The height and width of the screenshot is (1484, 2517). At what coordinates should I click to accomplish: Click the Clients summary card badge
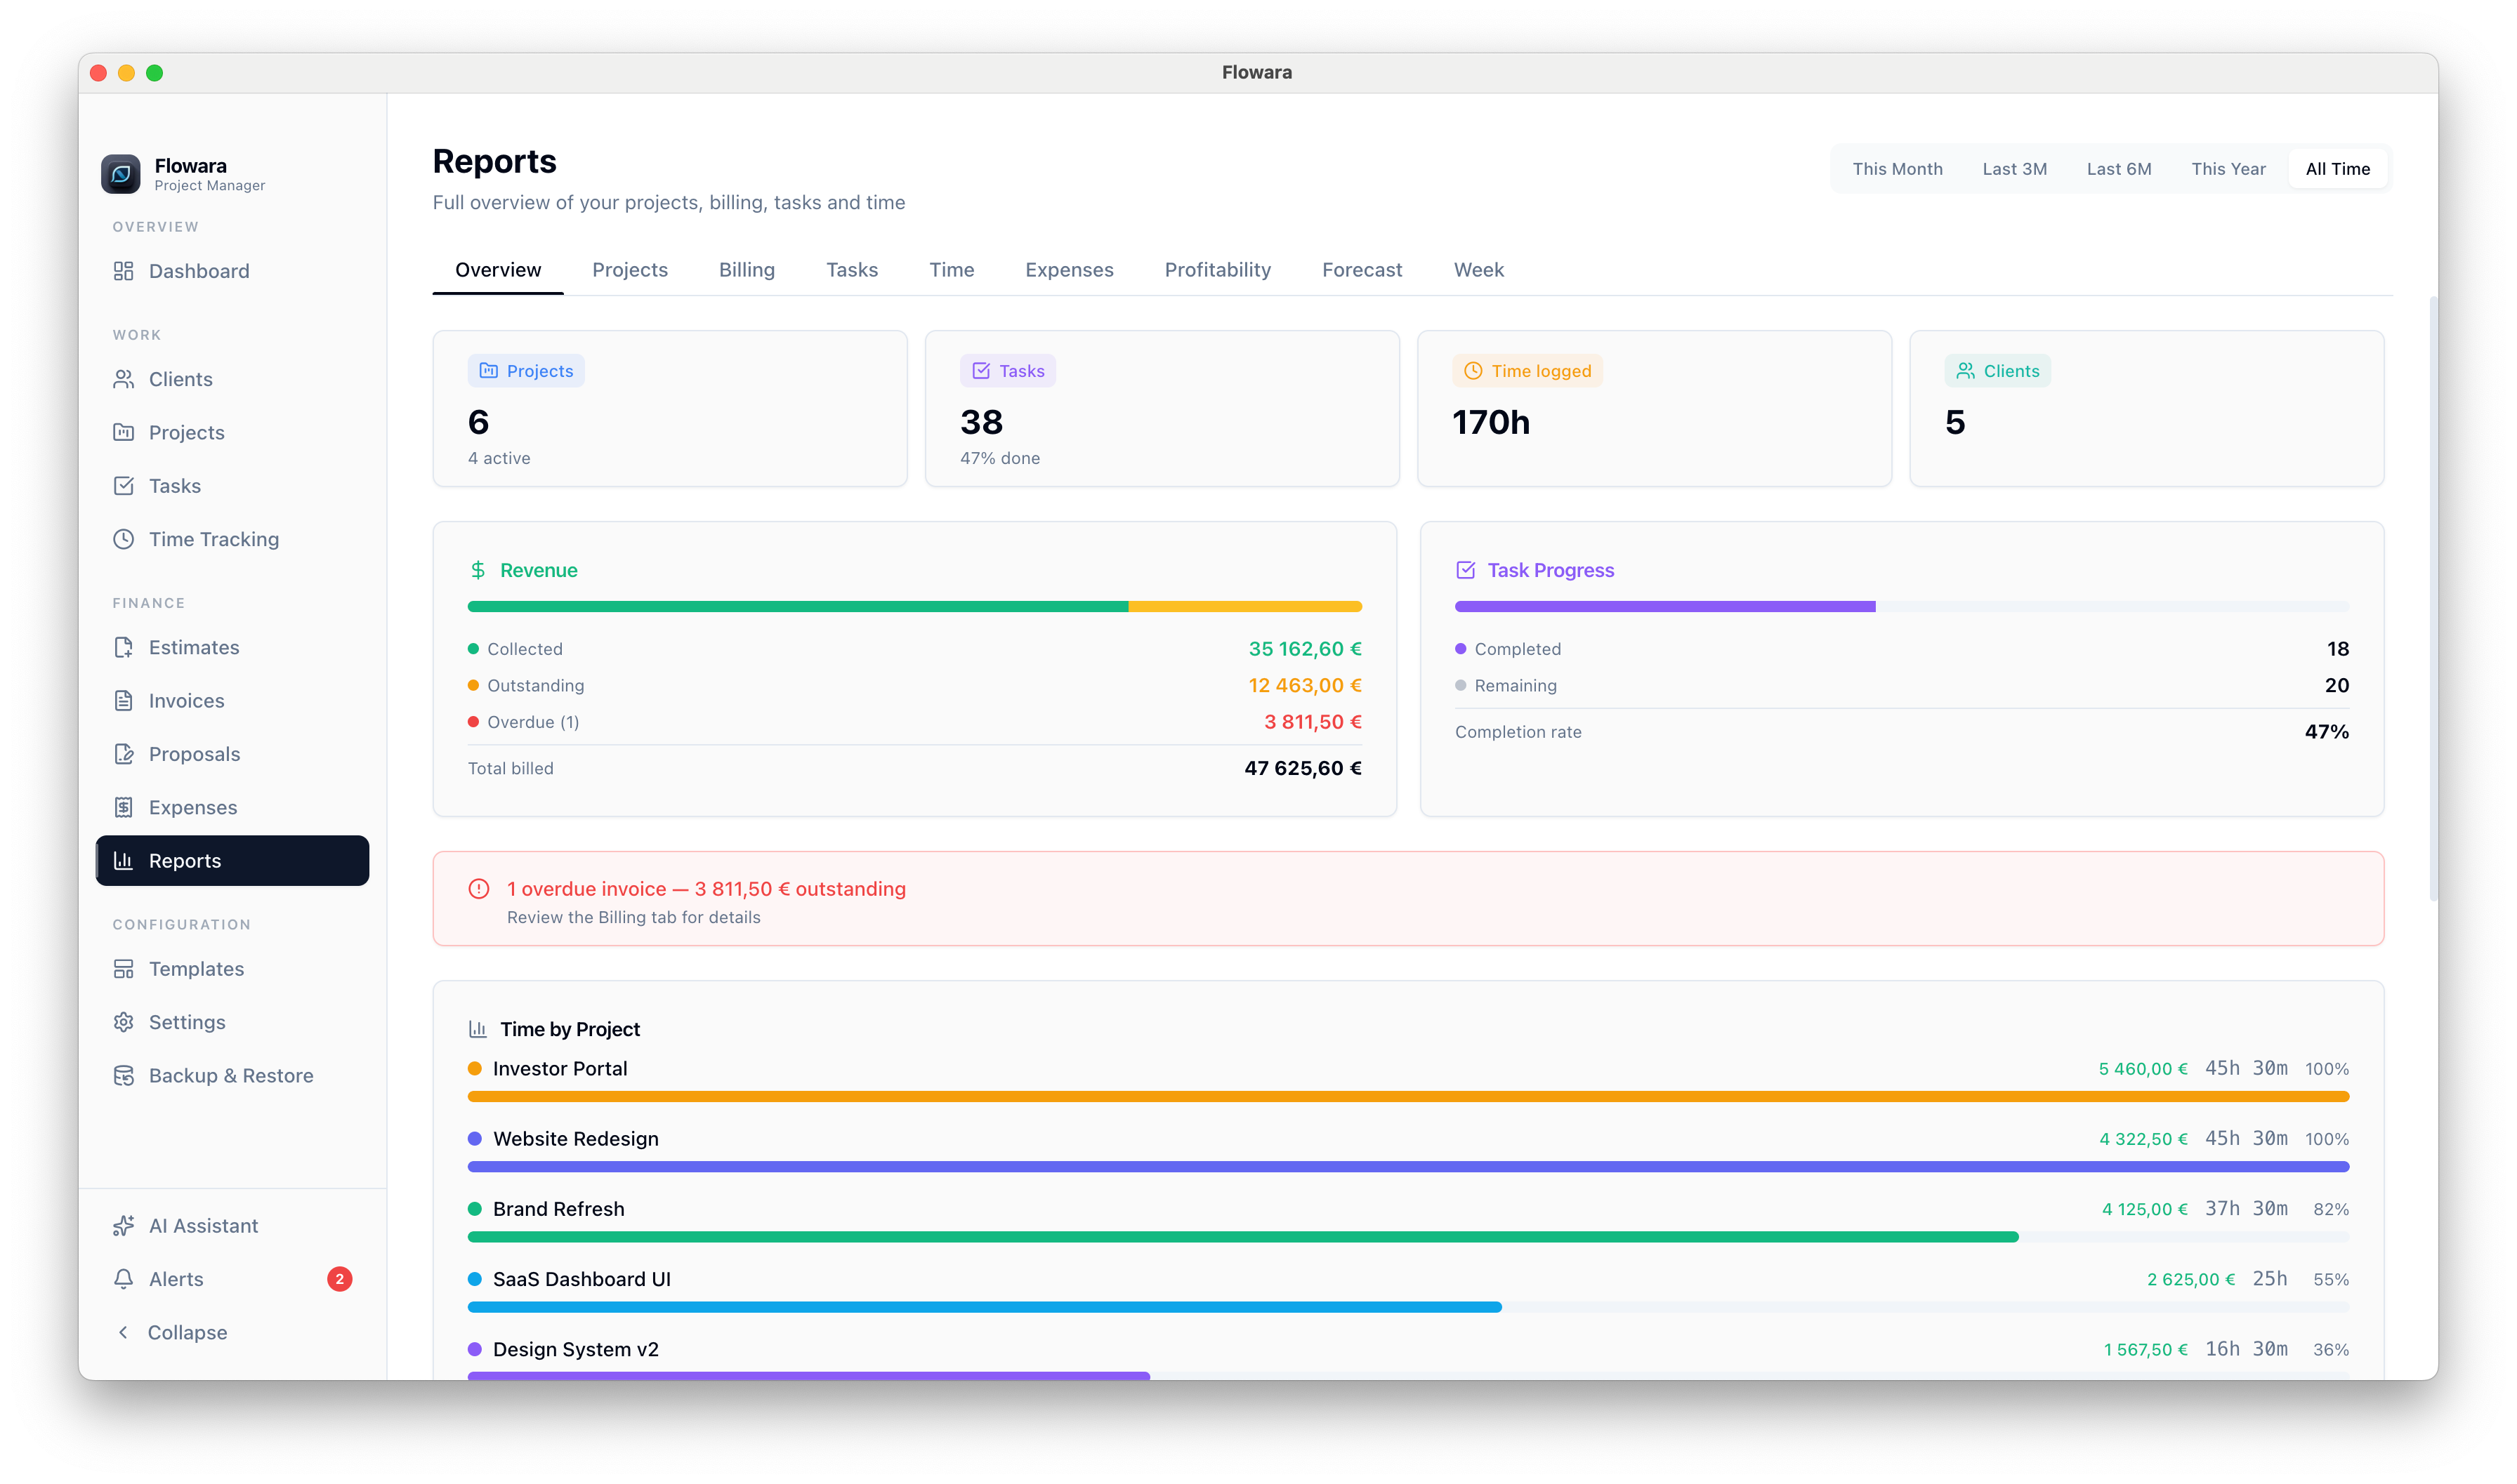point(1998,371)
